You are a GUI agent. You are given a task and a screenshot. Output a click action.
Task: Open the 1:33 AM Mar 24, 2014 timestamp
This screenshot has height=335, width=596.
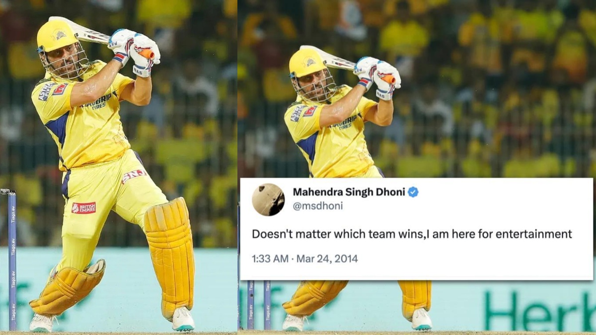point(304,259)
